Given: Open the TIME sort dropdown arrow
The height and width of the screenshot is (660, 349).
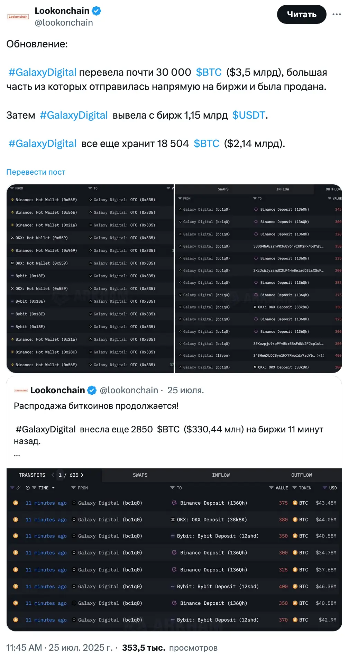Looking at the screenshot, I should (53, 488).
